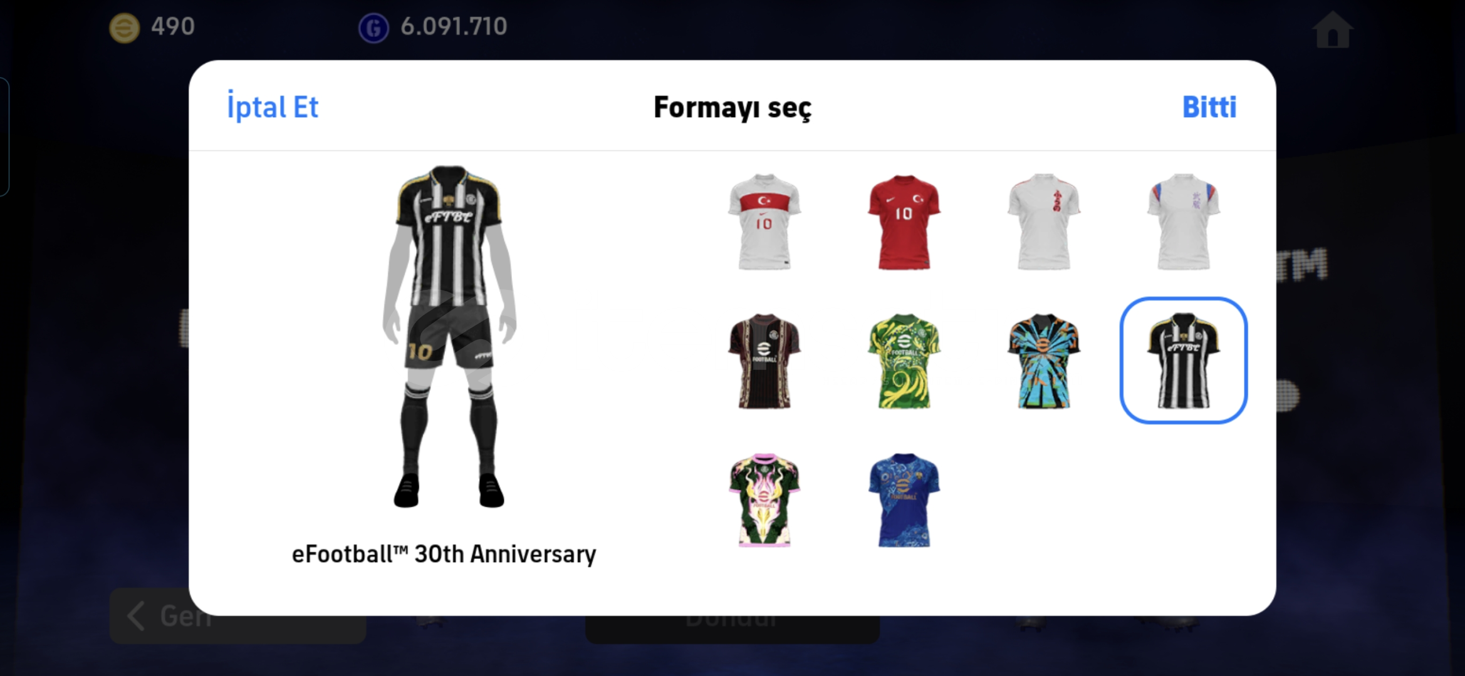Viewport: 1465px width, 676px height.
Task: Choose the dark maroon striped eFootball jersey
Action: (764, 361)
